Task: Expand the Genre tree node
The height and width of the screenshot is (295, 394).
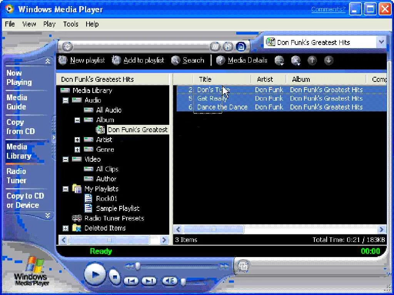Action: pos(77,149)
